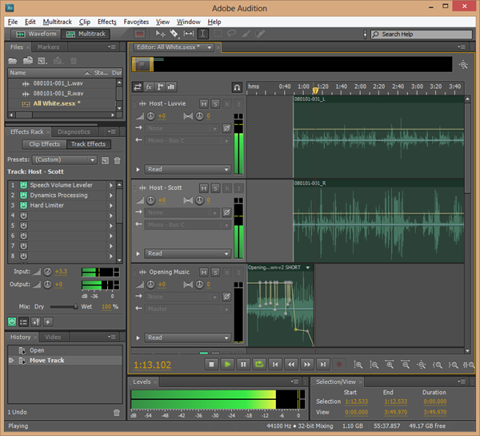Toggle metronome headphone icon

tap(237, 87)
